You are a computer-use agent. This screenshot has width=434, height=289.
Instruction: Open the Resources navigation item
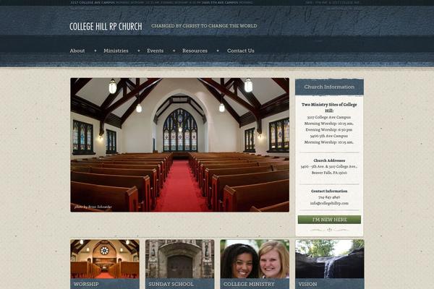(x=195, y=51)
